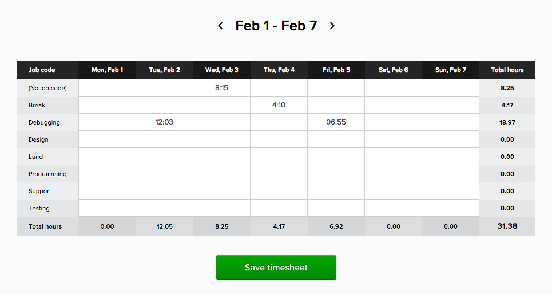Click the 31.38 grand total hours cell
Viewport: 552px width, 295px height.
(507, 226)
